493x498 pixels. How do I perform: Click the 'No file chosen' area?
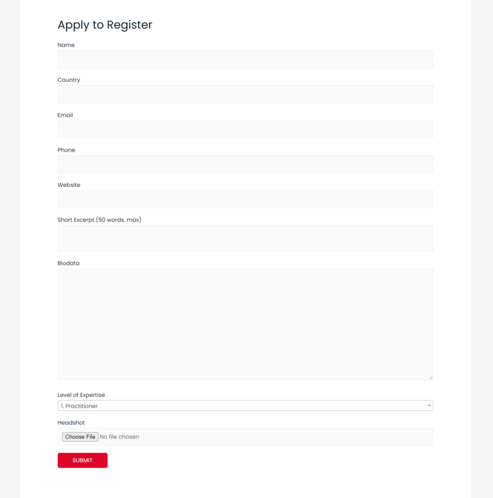click(x=120, y=436)
